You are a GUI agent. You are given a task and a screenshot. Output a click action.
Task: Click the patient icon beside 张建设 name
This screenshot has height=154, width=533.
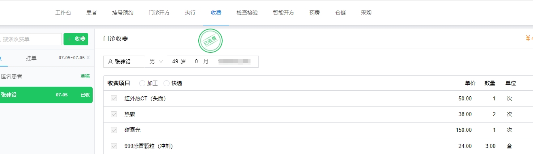tap(110, 62)
